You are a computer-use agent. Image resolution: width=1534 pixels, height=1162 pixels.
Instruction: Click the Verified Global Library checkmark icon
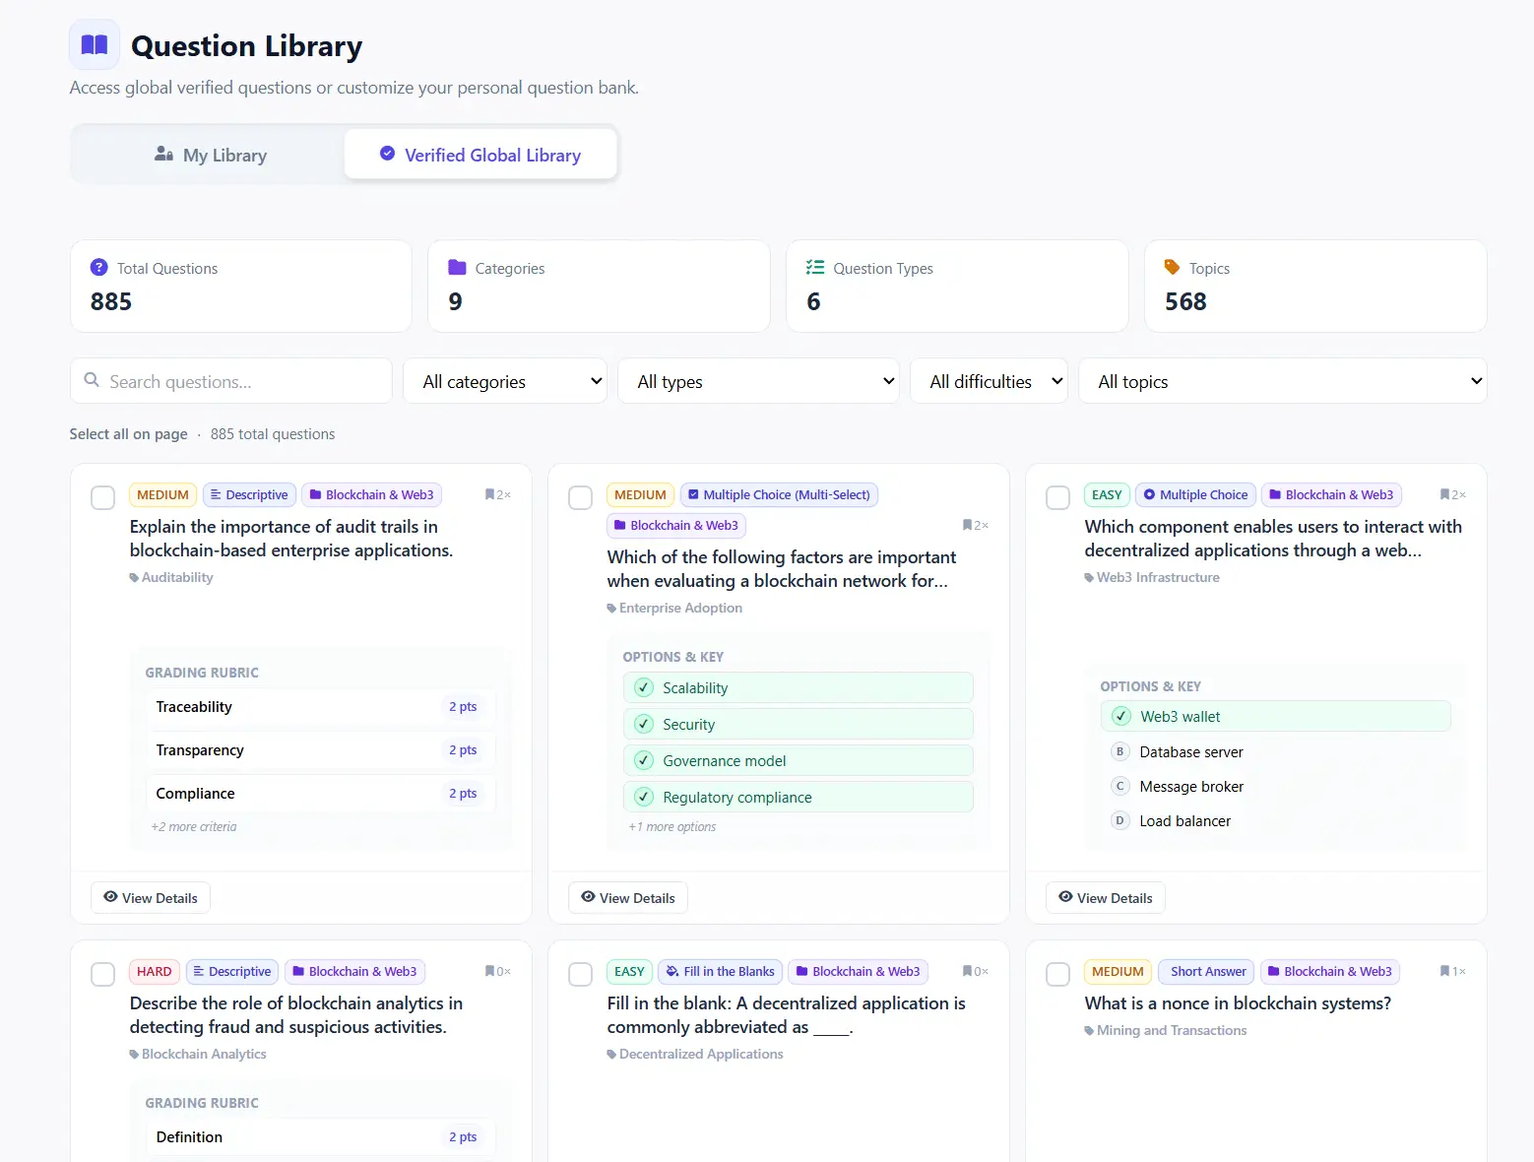point(387,154)
